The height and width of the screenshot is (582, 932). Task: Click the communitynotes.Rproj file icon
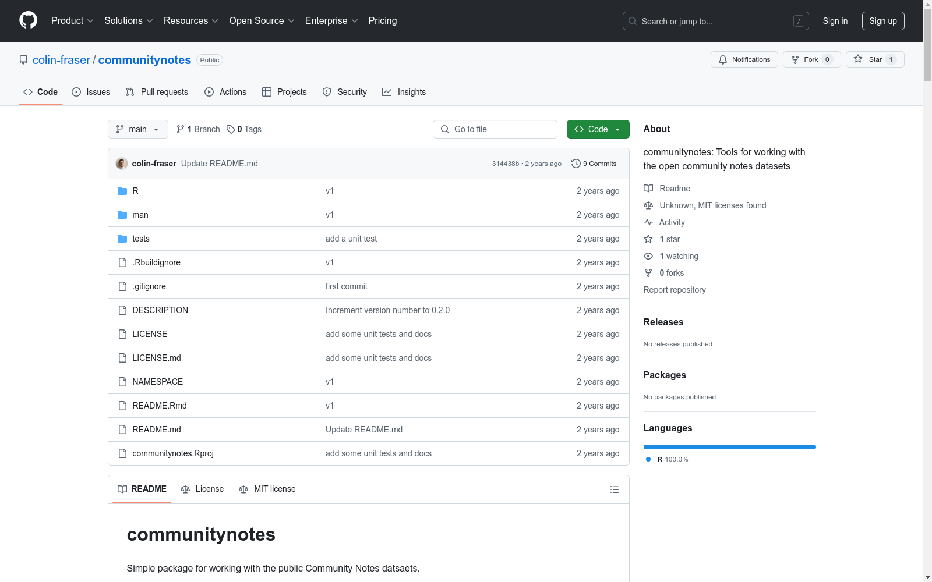pyautogui.click(x=122, y=453)
